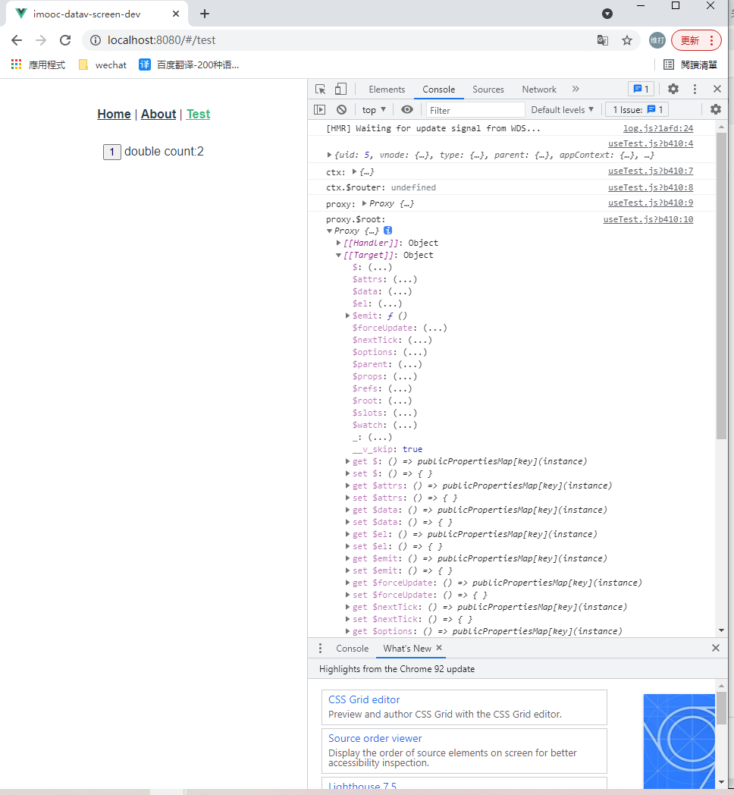Click the What's New promo image

click(x=679, y=740)
